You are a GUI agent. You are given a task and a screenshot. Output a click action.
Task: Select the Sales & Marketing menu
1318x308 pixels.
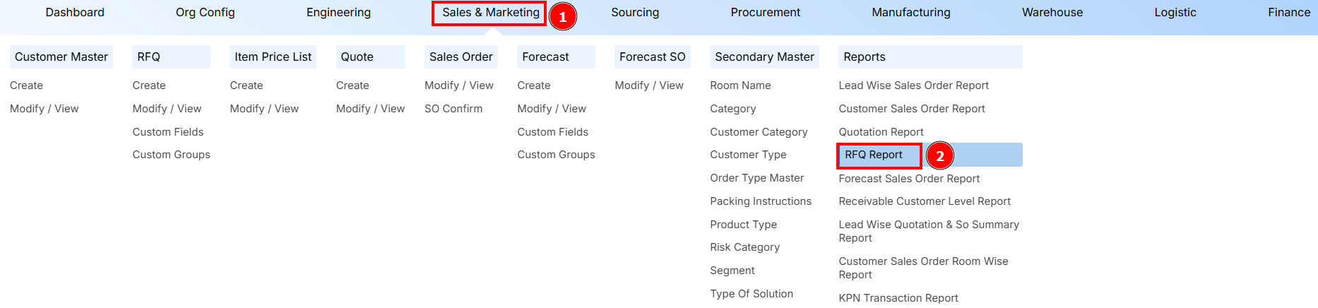(x=491, y=13)
